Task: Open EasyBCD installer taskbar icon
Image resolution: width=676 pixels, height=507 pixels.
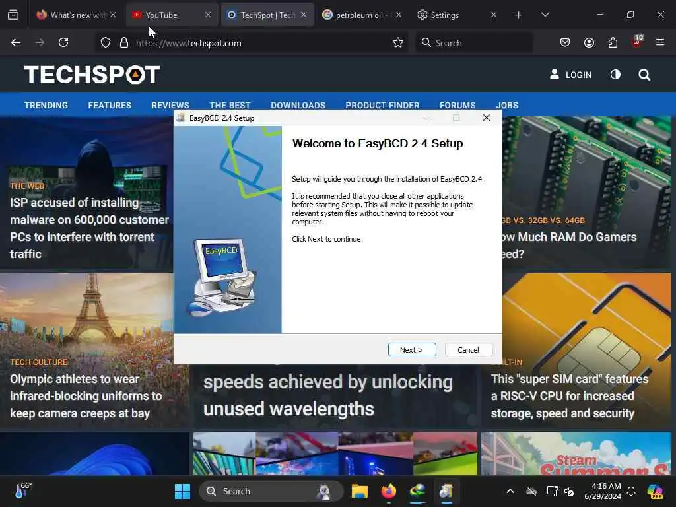Action: pos(446,491)
